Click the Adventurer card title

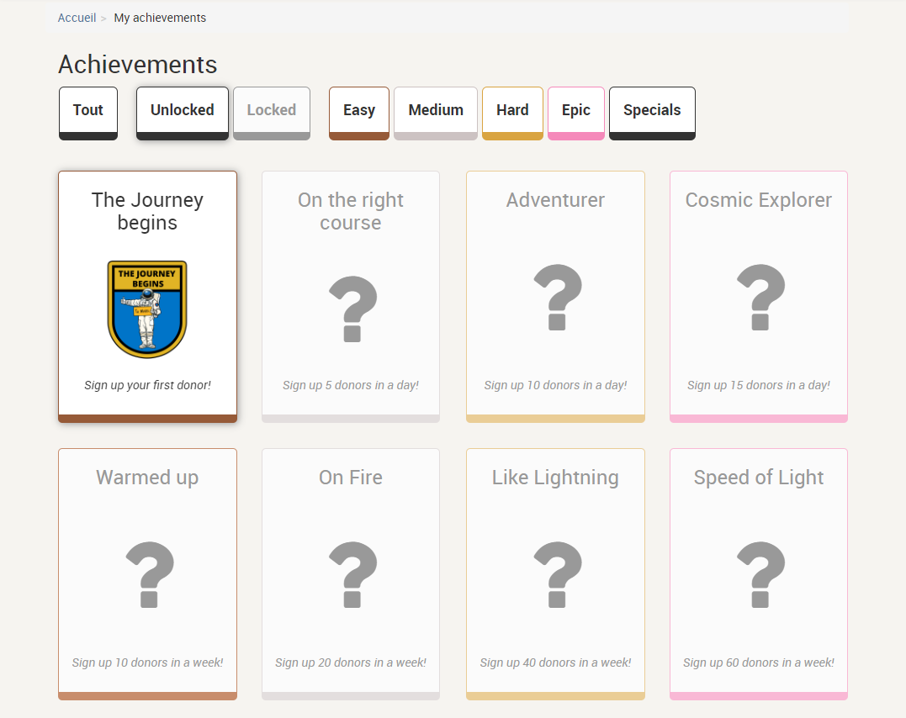[x=555, y=200]
